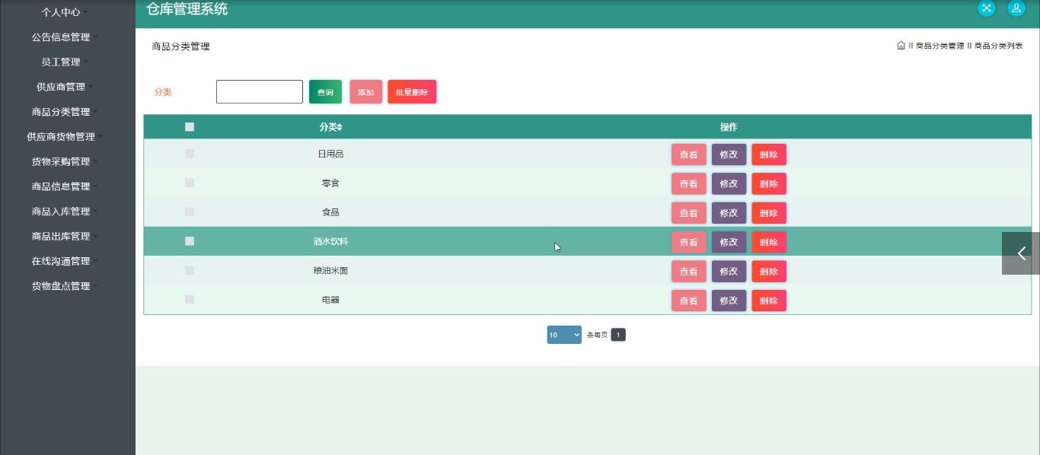The width and height of the screenshot is (1040, 455).
Task: Edit the 酒水饮料 category with 修改
Action: (x=729, y=242)
